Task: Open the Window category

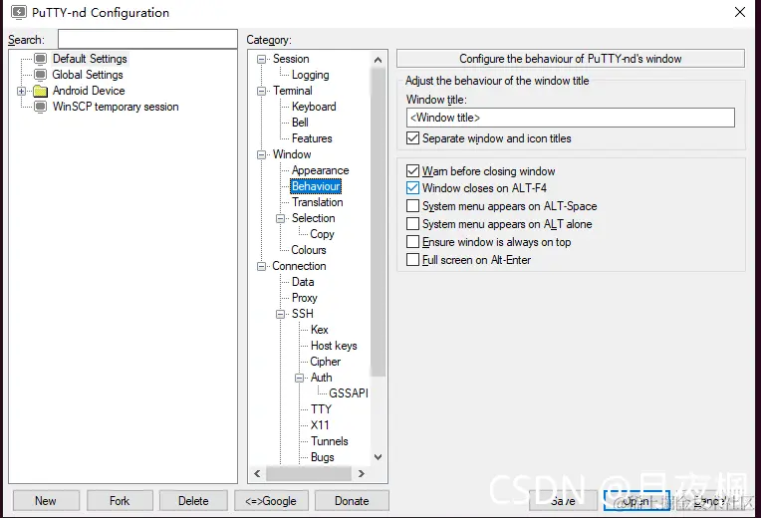Action: coord(292,154)
